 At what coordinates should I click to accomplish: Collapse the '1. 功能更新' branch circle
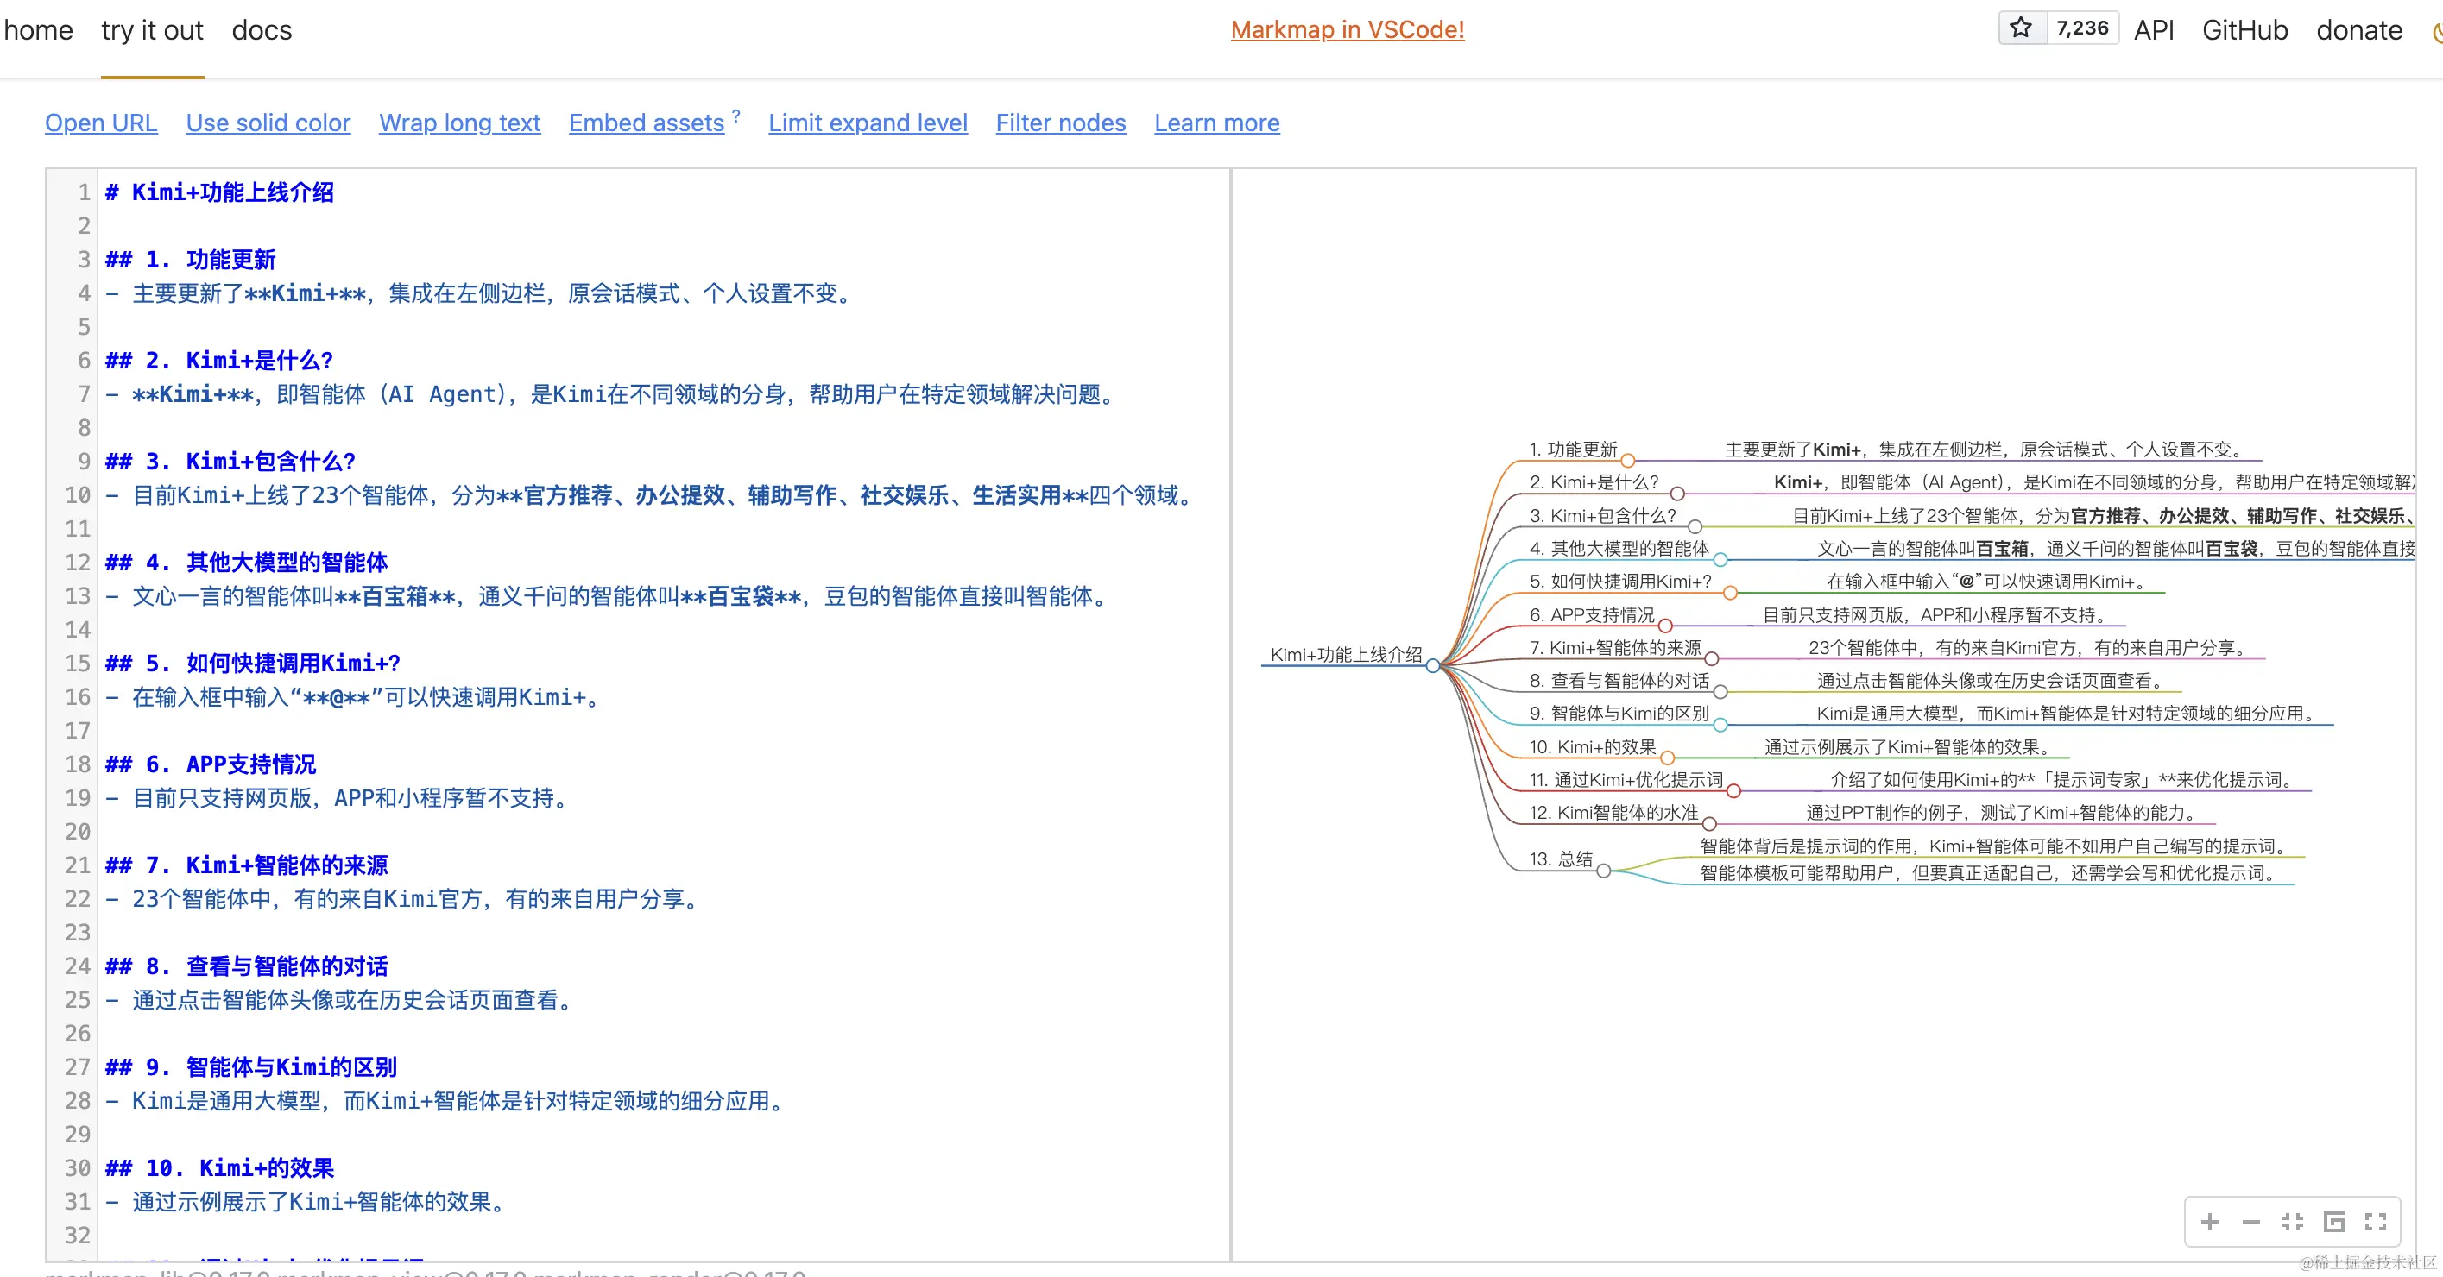point(1629,462)
